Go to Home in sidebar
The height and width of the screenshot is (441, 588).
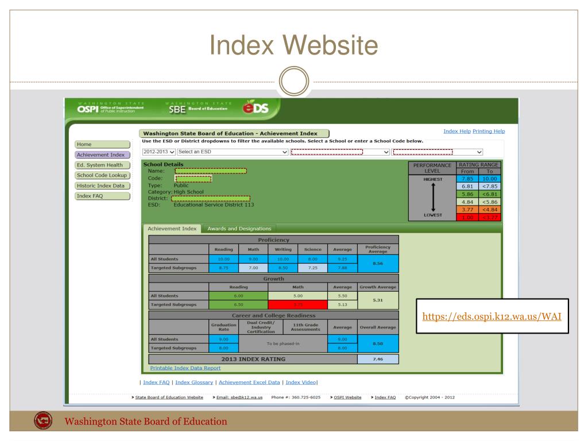click(x=102, y=144)
